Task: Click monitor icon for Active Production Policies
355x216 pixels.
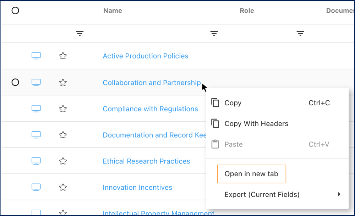Action: (36, 56)
